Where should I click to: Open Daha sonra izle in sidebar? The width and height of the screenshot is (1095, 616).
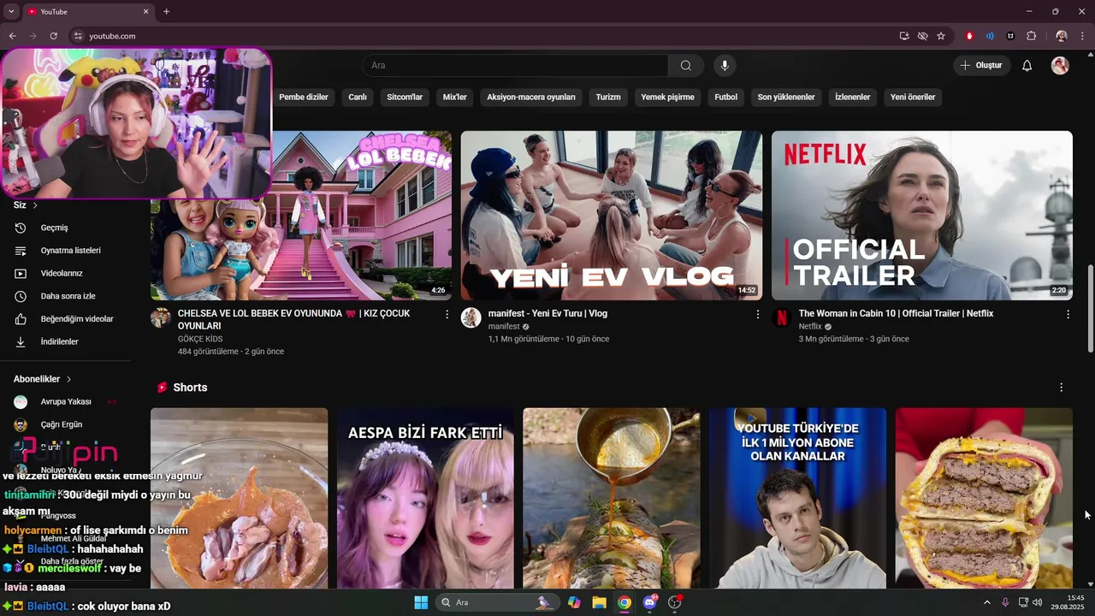pos(67,296)
